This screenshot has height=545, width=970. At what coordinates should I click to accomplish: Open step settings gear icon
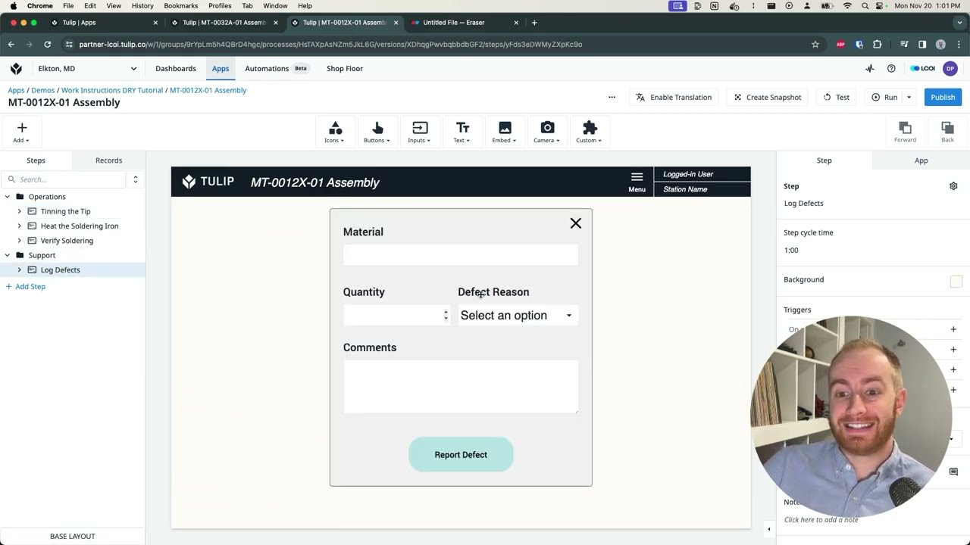(x=953, y=186)
